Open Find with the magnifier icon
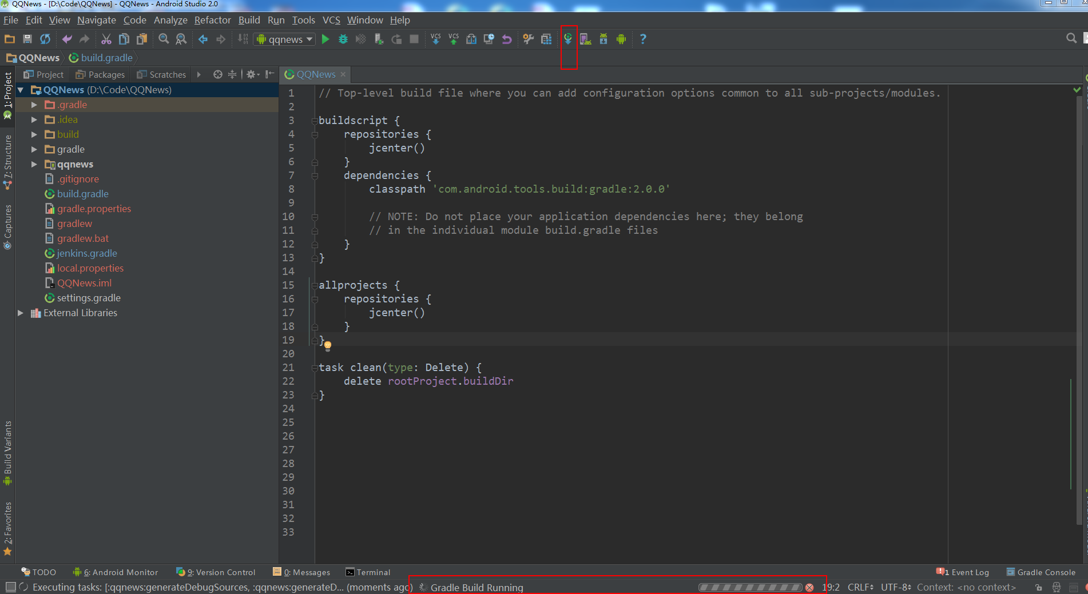1088x594 pixels. 164,39
